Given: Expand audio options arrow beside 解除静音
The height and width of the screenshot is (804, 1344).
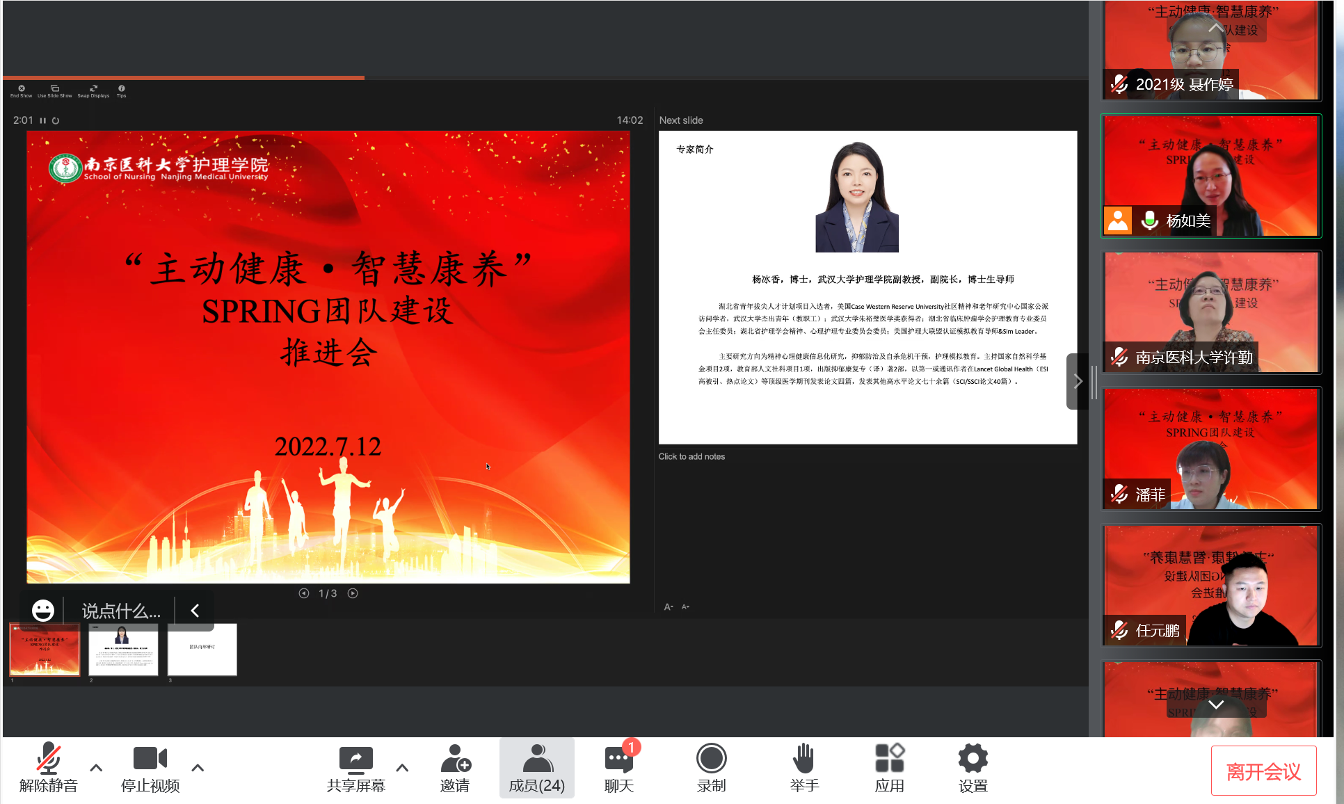Looking at the screenshot, I should pyautogui.click(x=96, y=768).
